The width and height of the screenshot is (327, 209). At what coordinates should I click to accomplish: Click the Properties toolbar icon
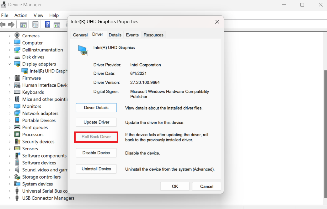tap(35, 24)
